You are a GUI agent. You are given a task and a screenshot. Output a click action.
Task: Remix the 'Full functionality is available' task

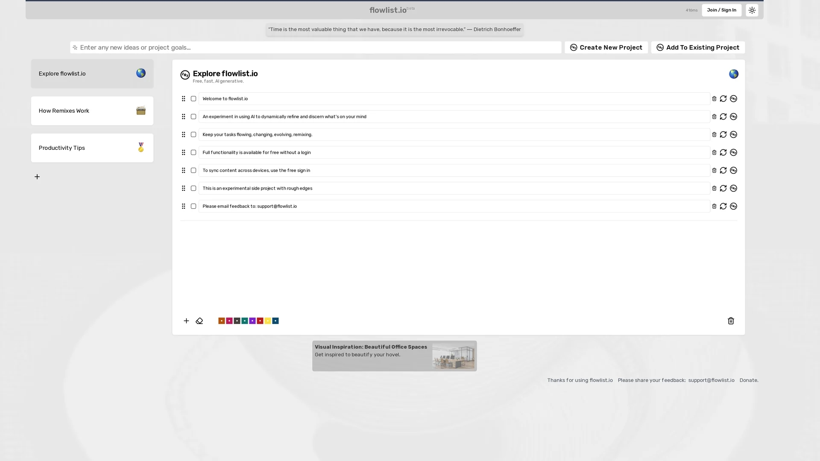click(733, 152)
